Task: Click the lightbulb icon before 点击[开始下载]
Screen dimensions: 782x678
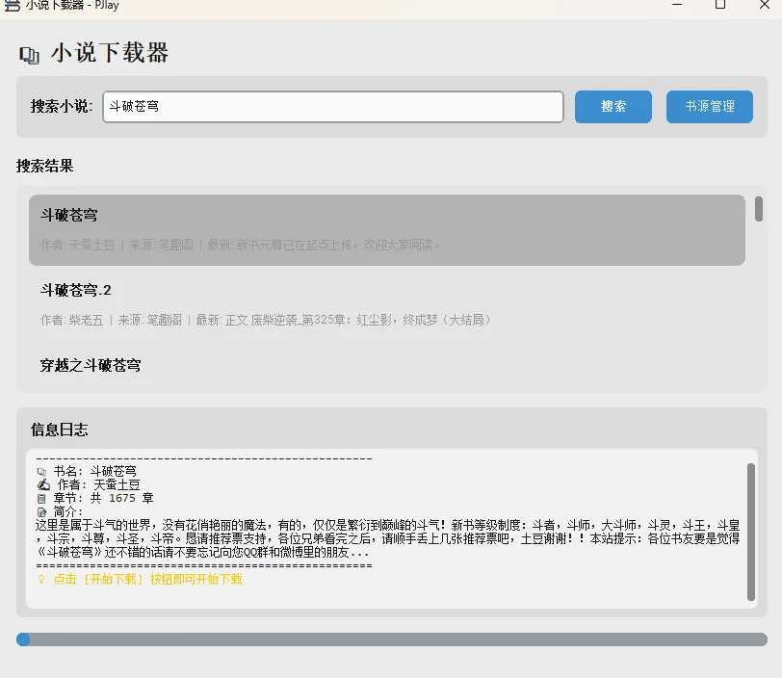Action: click(41, 579)
